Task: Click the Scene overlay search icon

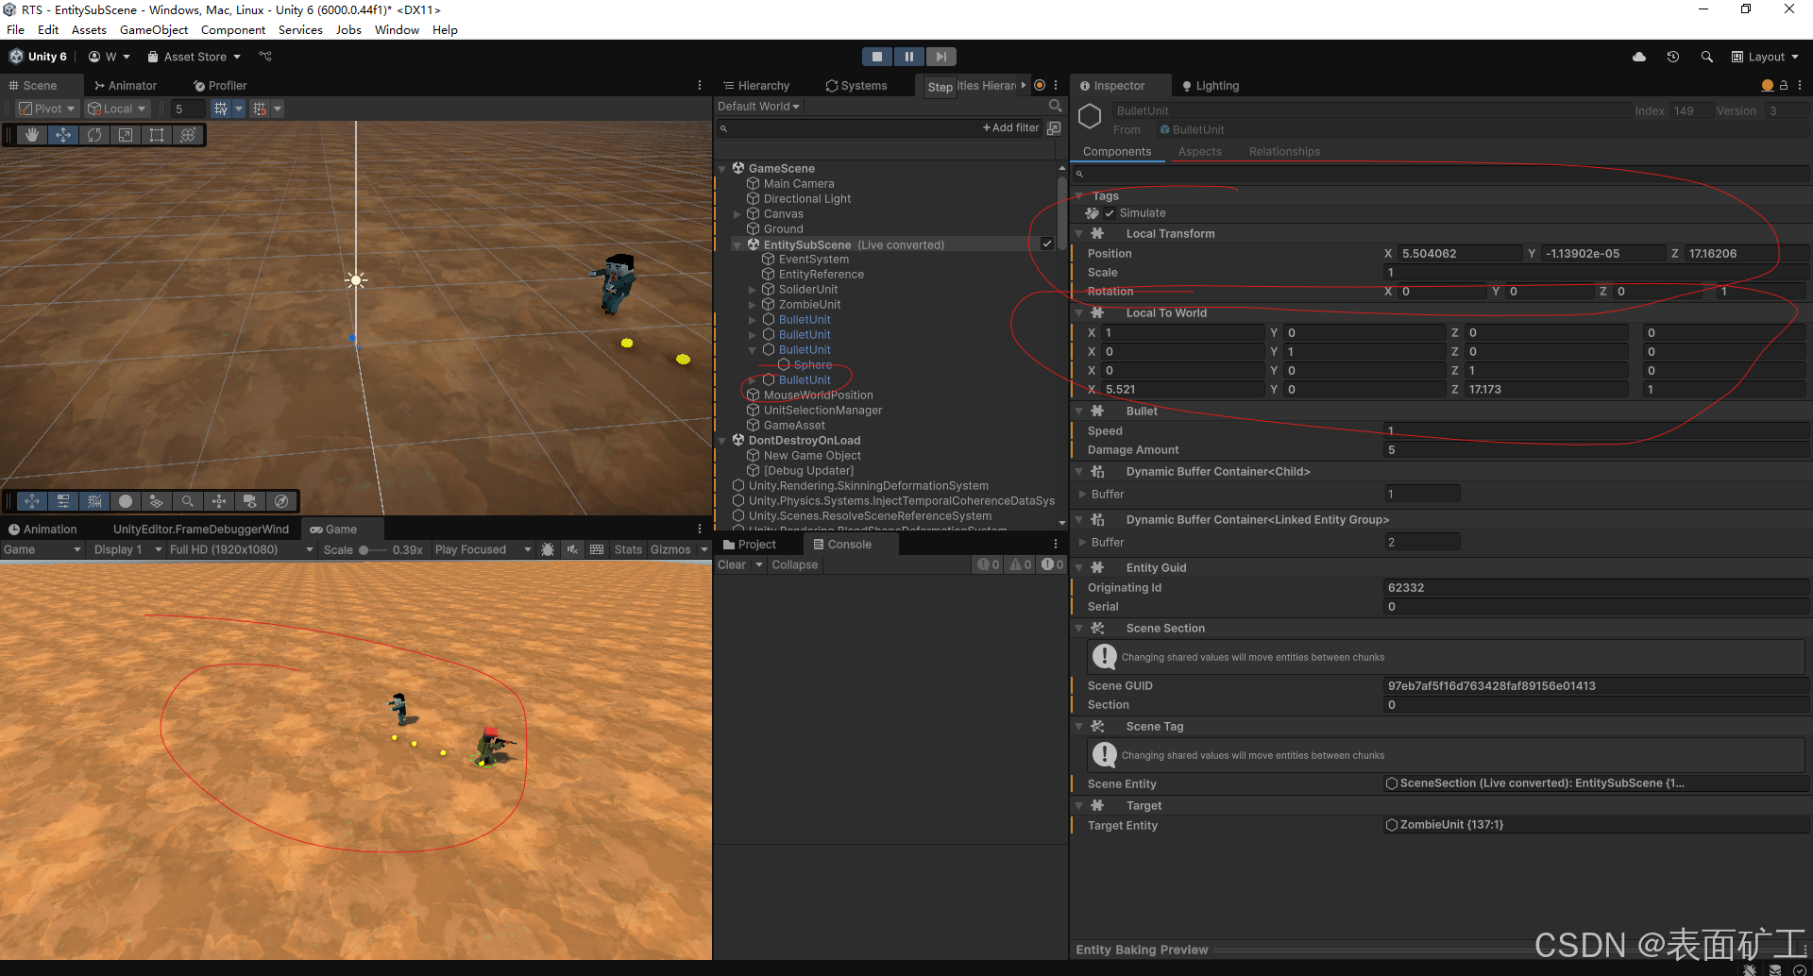Action: click(187, 501)
